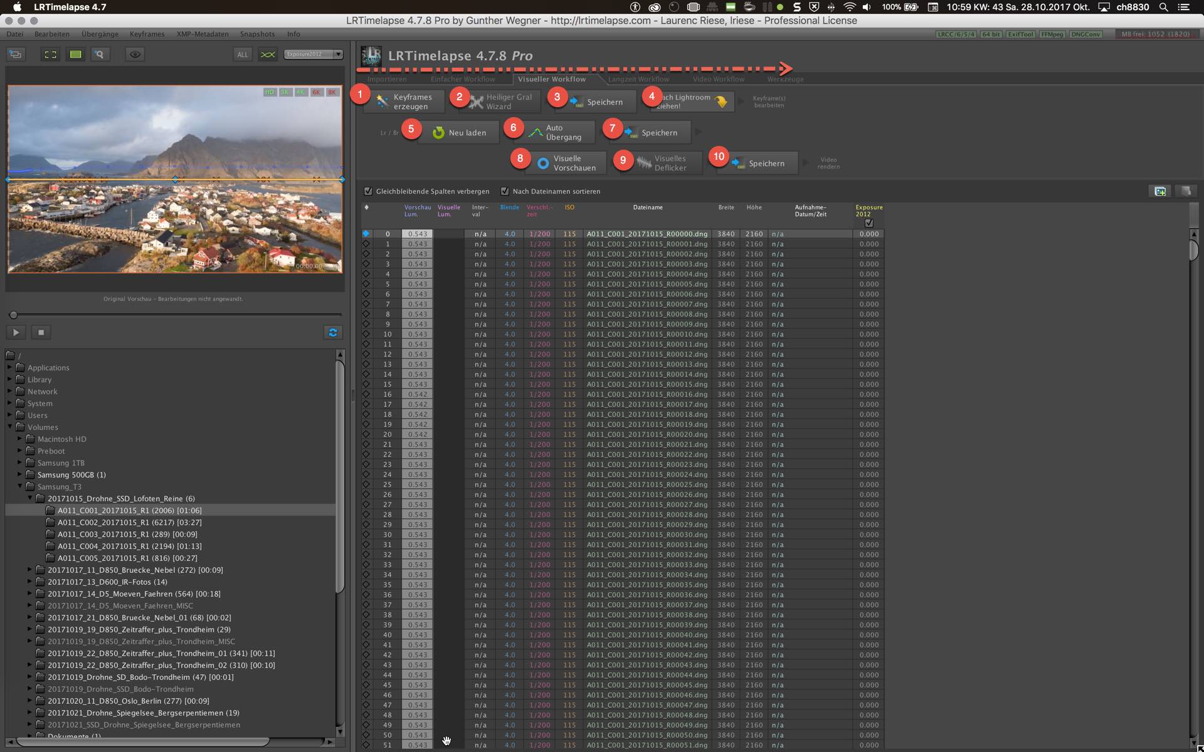
Task: Expand the 20171017_11_D850_Bruecke_Nebel folder
Action: coord(30,570)
